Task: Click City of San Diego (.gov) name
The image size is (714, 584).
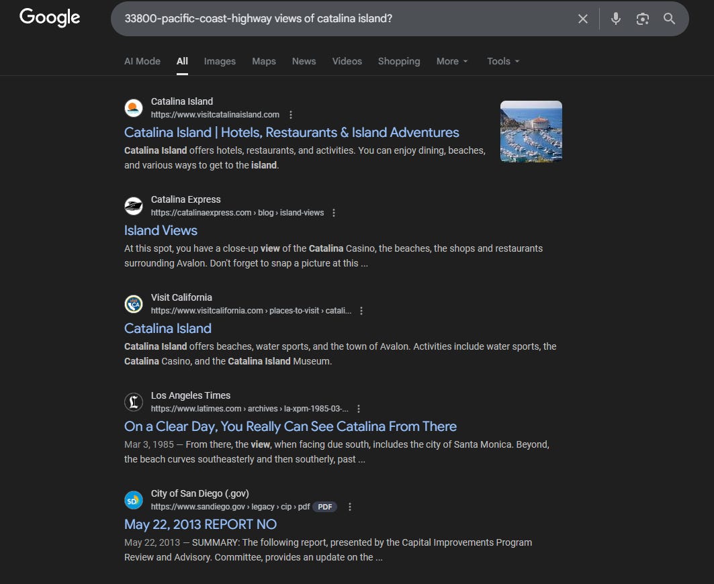Action: coord(200,493)
